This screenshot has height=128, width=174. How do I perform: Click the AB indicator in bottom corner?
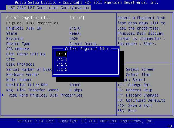pyautogui.click(x=170, y=126)
